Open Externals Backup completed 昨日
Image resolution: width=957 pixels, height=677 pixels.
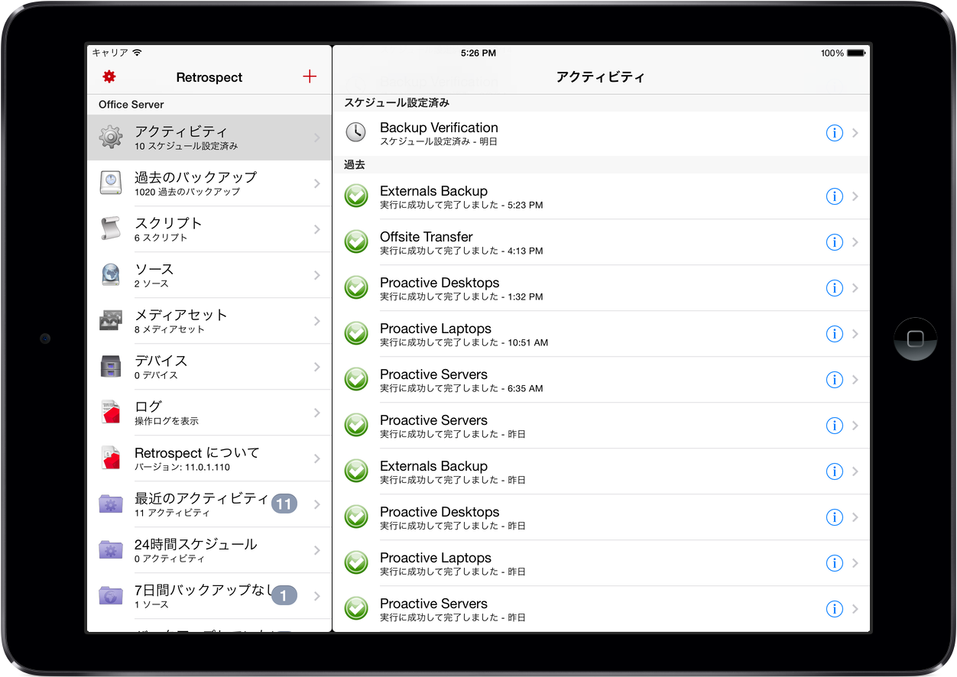(x=602, y=471)
